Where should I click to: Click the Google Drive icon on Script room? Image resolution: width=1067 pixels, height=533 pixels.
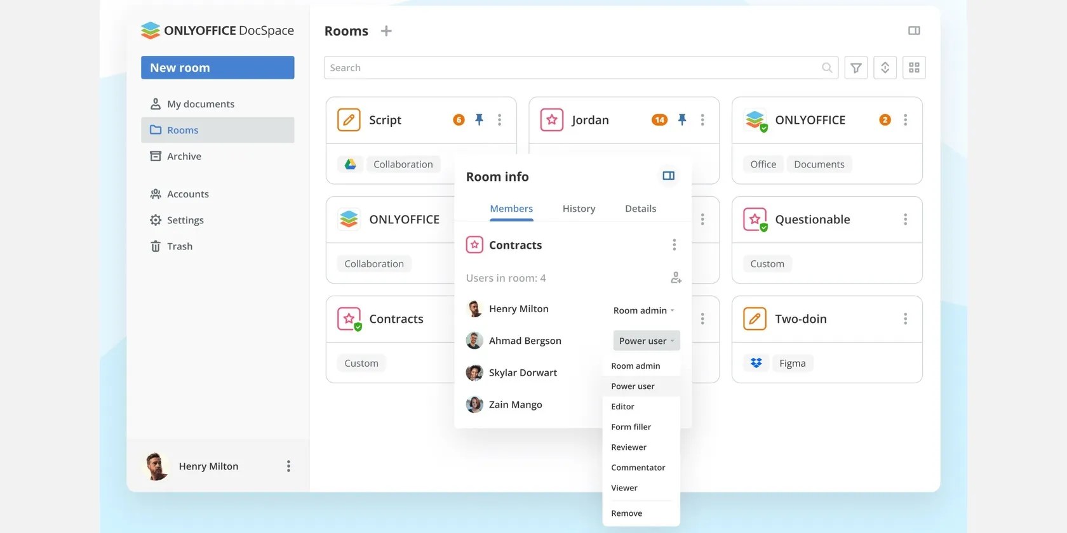350,164
